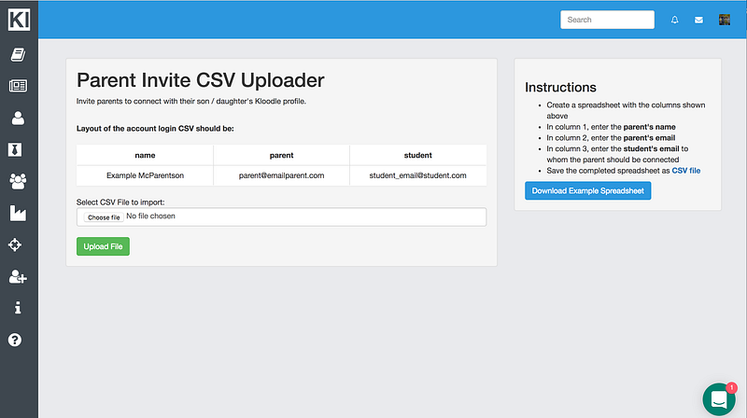Open the single user profile icon

click(18, 118)
